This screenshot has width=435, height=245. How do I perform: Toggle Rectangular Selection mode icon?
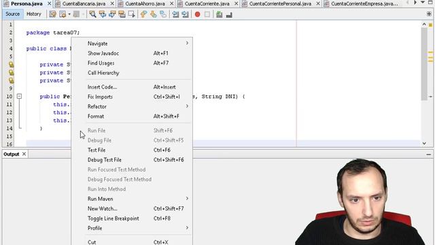coord(131,14)
